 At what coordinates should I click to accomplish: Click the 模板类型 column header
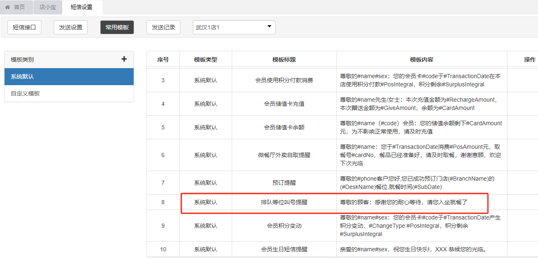(206, 60)
